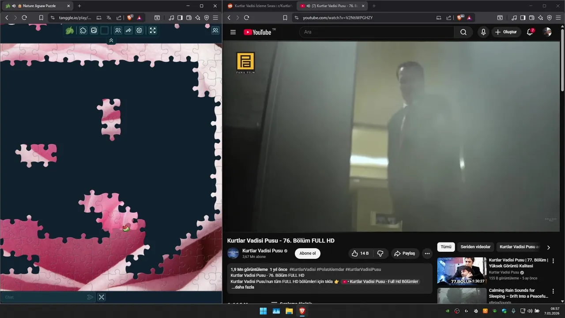
Task: Reload the YouTube page
Action: coord(246,18)
